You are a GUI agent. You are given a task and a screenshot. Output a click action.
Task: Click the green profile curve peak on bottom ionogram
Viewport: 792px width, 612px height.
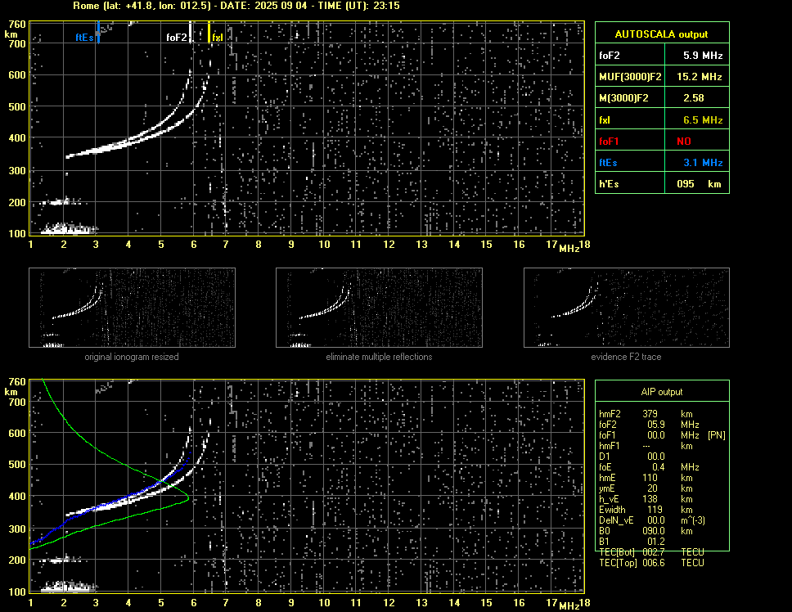(188, 499)
